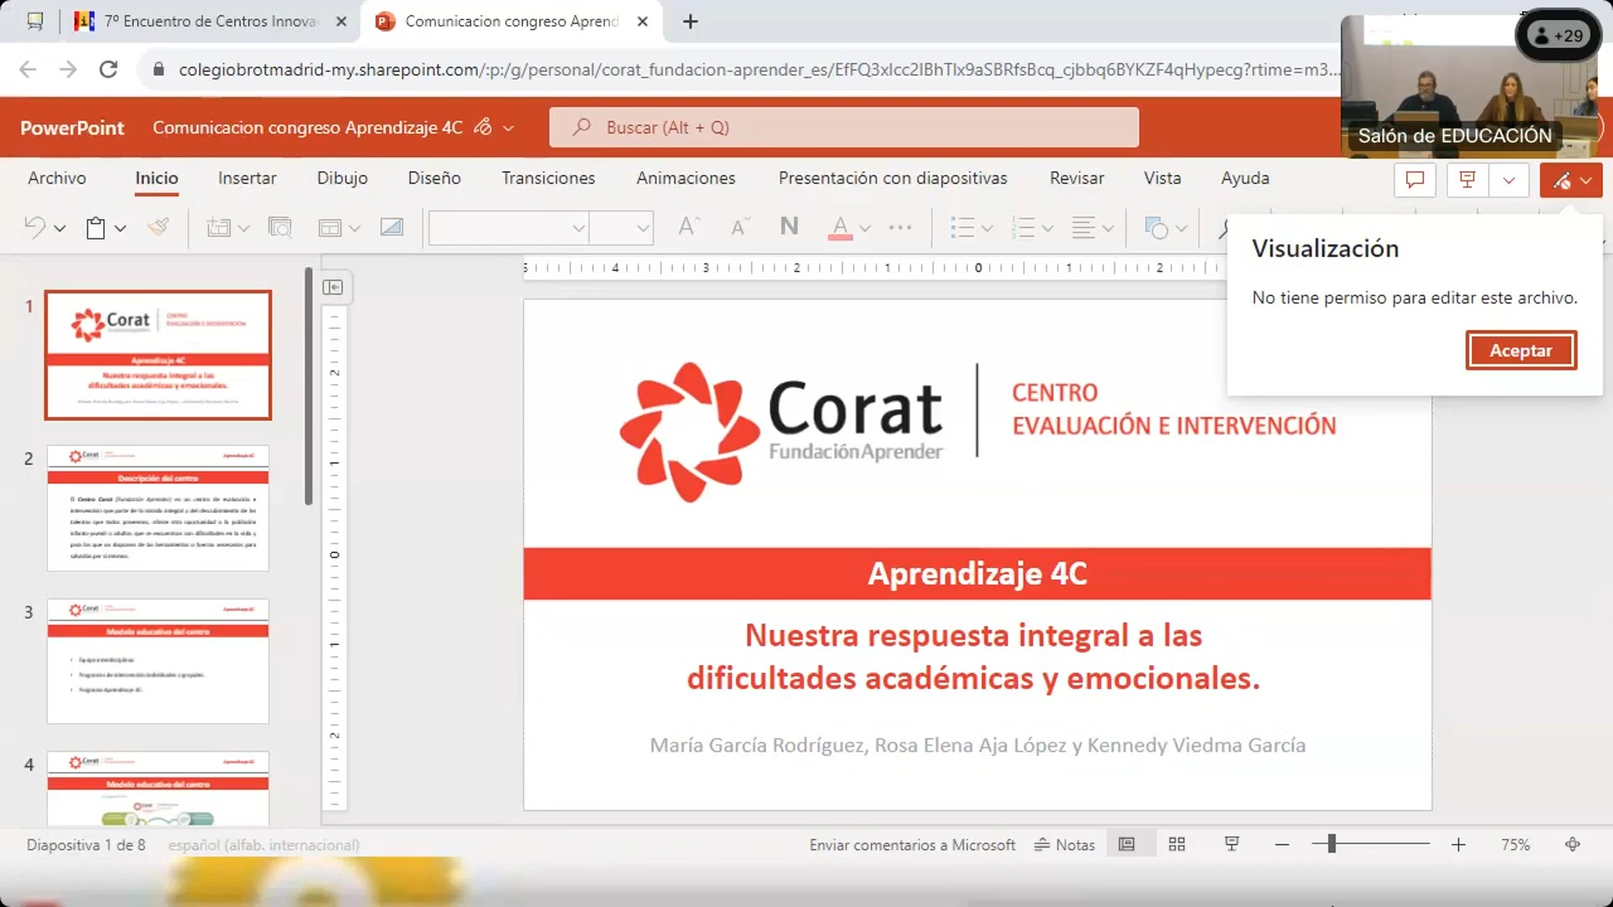Viewport: 1613px width, 907px height.
Task: Collapse the slide thumbnail pane icon
Action: click(333, 287)
